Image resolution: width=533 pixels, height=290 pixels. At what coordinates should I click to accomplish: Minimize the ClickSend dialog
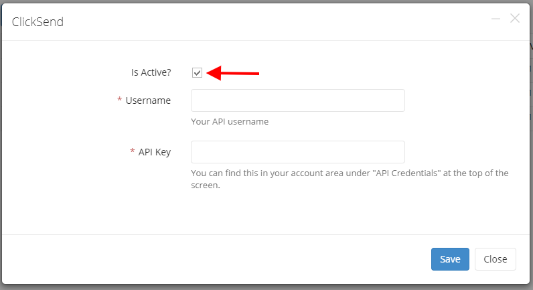coord(496,19)
